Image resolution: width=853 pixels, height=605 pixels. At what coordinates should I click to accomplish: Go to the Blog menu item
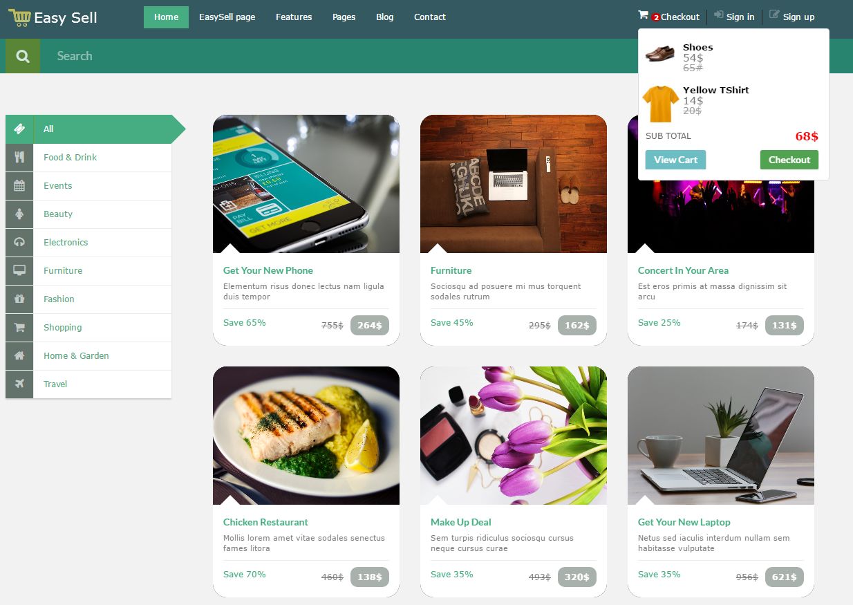click(385, 17)
